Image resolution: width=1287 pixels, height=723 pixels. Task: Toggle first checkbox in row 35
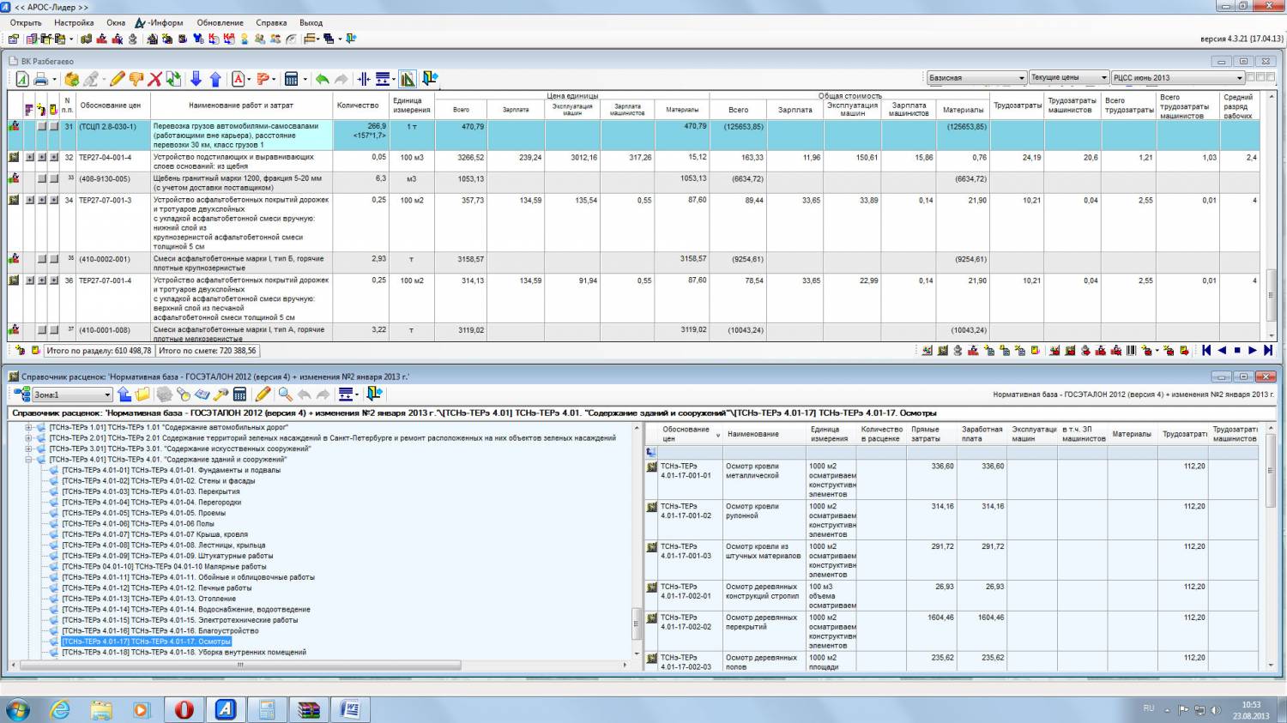coord(41,259)
